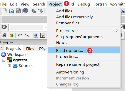Image resolution: width=125 pixels, height=91 pixels.
Task: Click the tab strip left arrow
Action: click(x=2, y=48)
